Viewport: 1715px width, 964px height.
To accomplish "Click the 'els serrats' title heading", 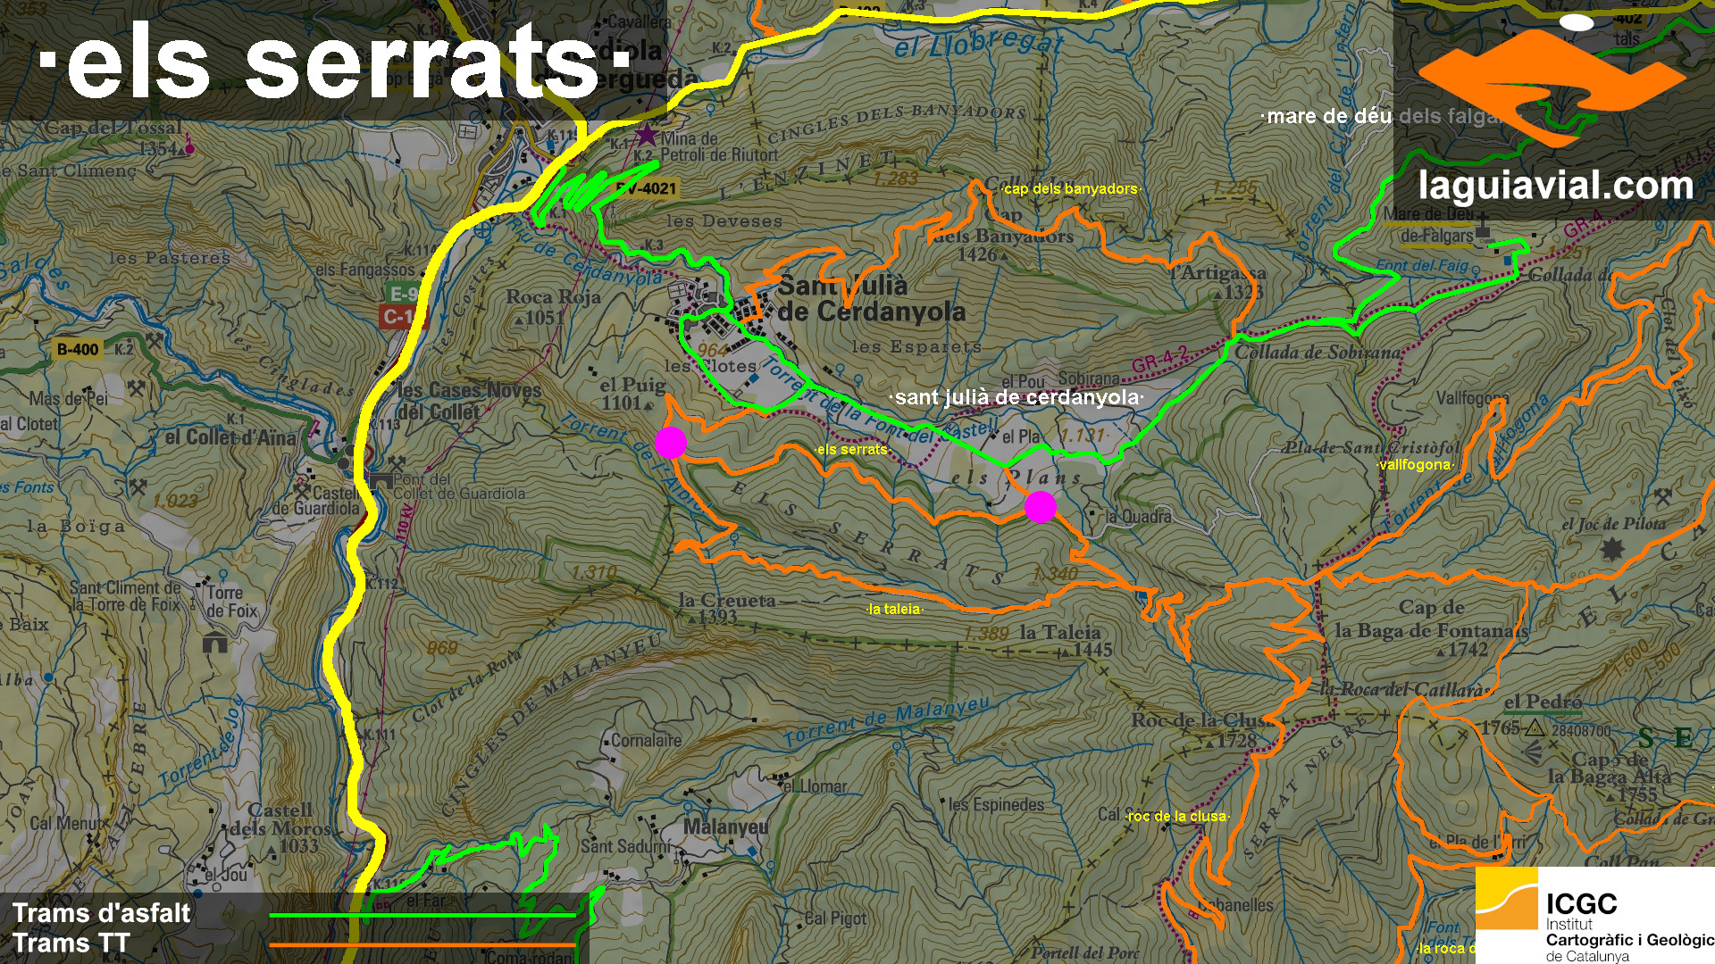I will (x=334, y=62).
